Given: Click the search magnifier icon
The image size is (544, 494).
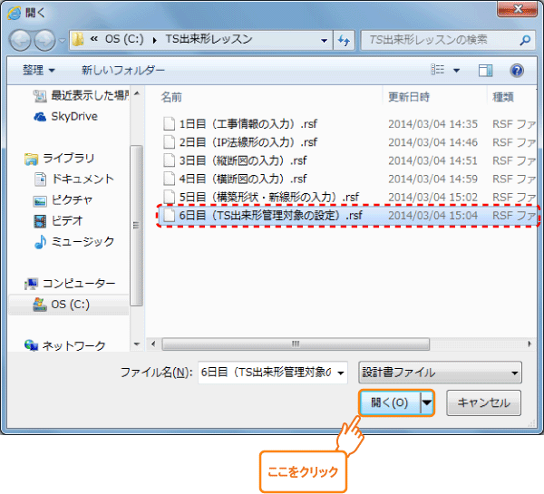Looking at the screenshot, I should click(525, 41).
